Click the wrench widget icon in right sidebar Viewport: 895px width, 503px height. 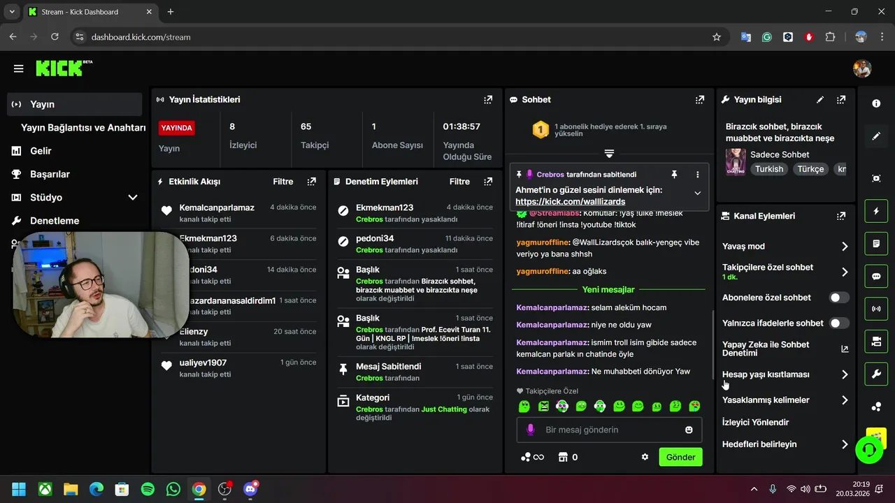coord(876,374)
